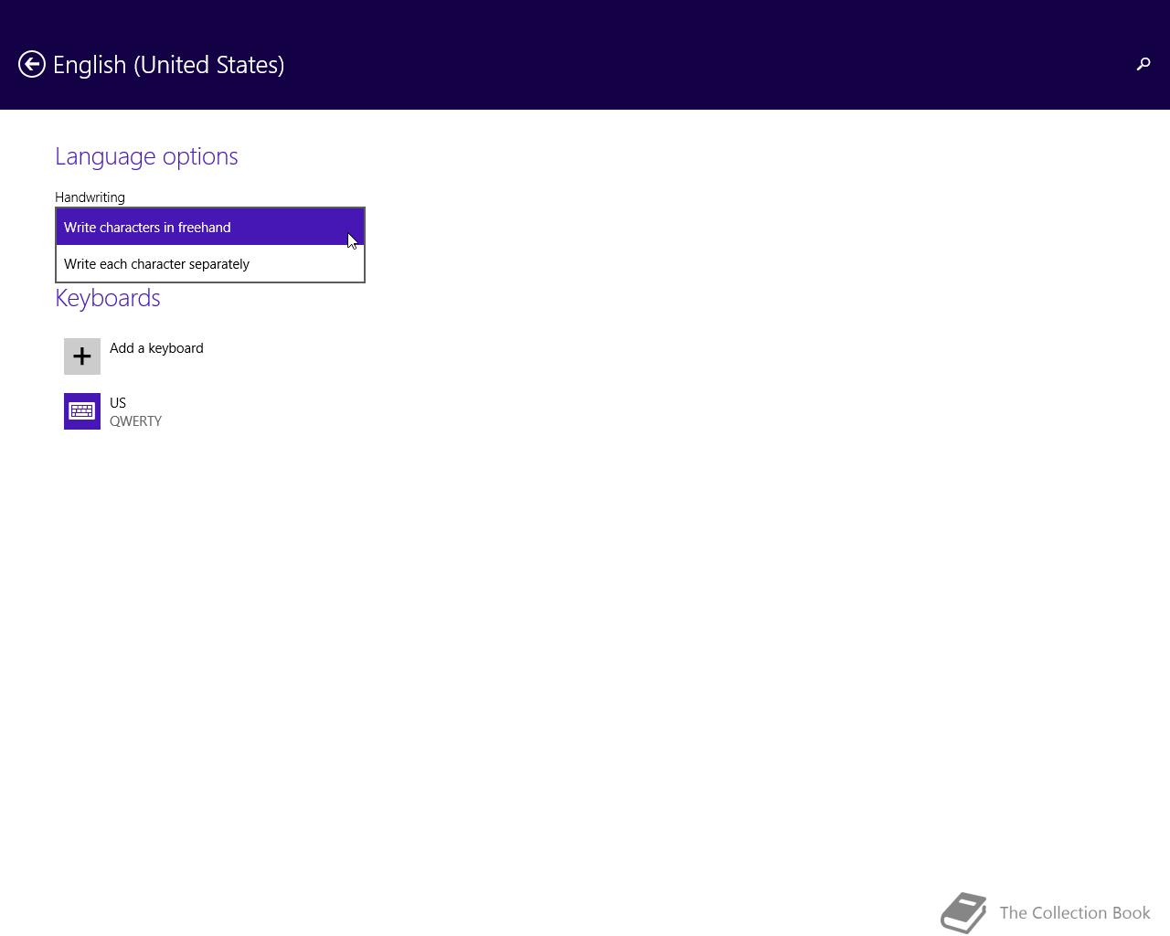Image resolution: width=1170 pixels, height=936 pixels.
Task: Click the plus icon to add keyboard
Action: [x=82, y=356]
